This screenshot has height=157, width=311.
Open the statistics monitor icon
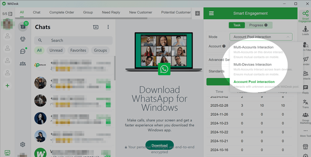click(7, 153)
